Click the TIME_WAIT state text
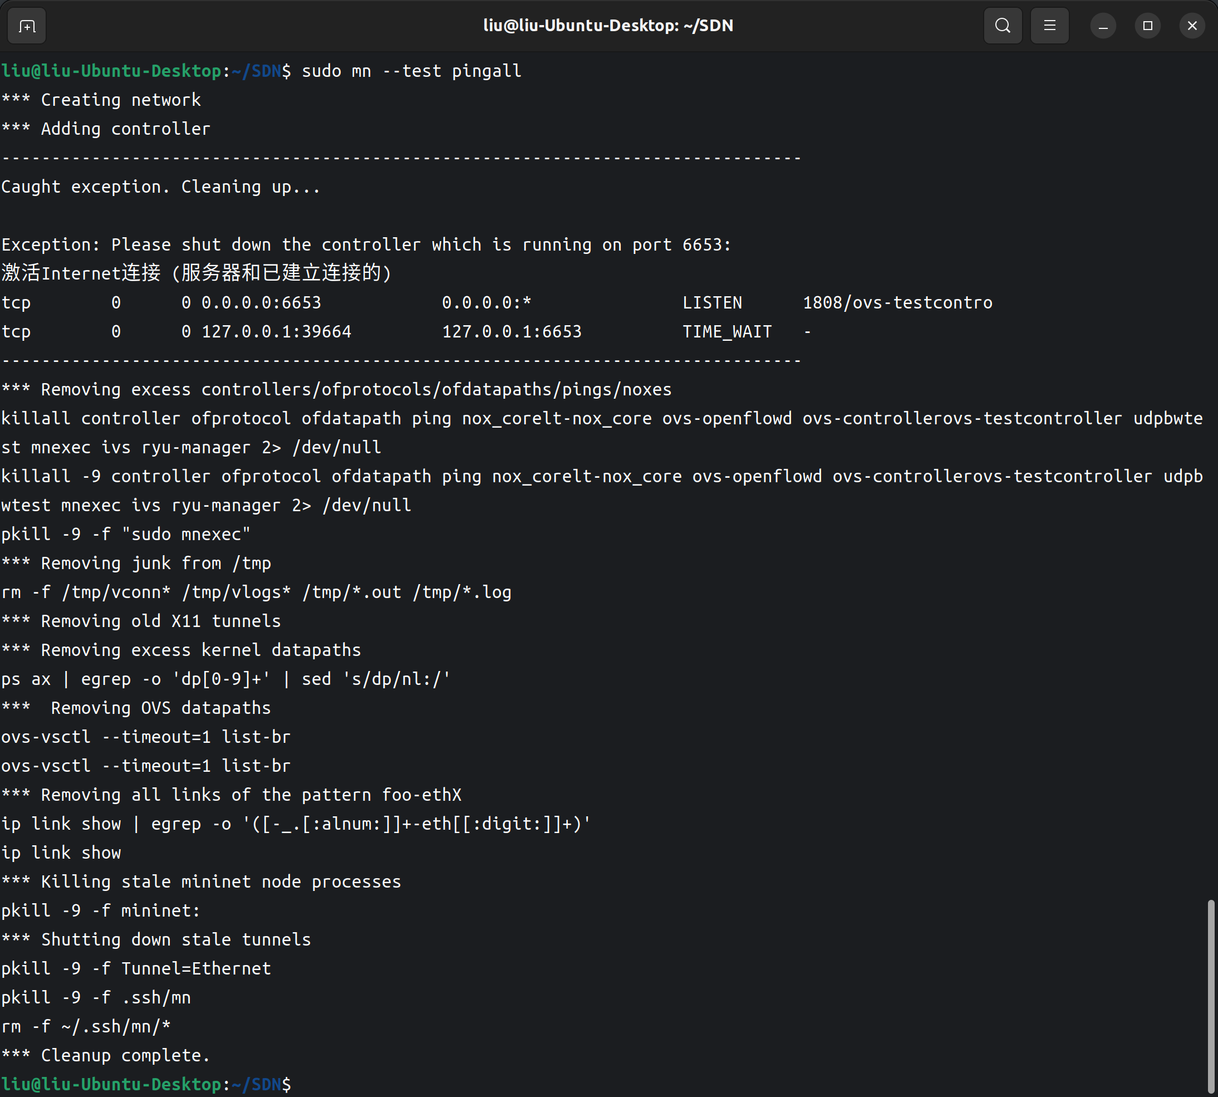 [x=728, y=331]
